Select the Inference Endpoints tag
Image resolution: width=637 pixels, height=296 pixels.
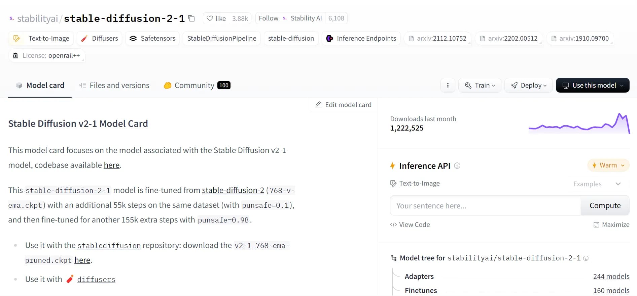click(361, 38)
